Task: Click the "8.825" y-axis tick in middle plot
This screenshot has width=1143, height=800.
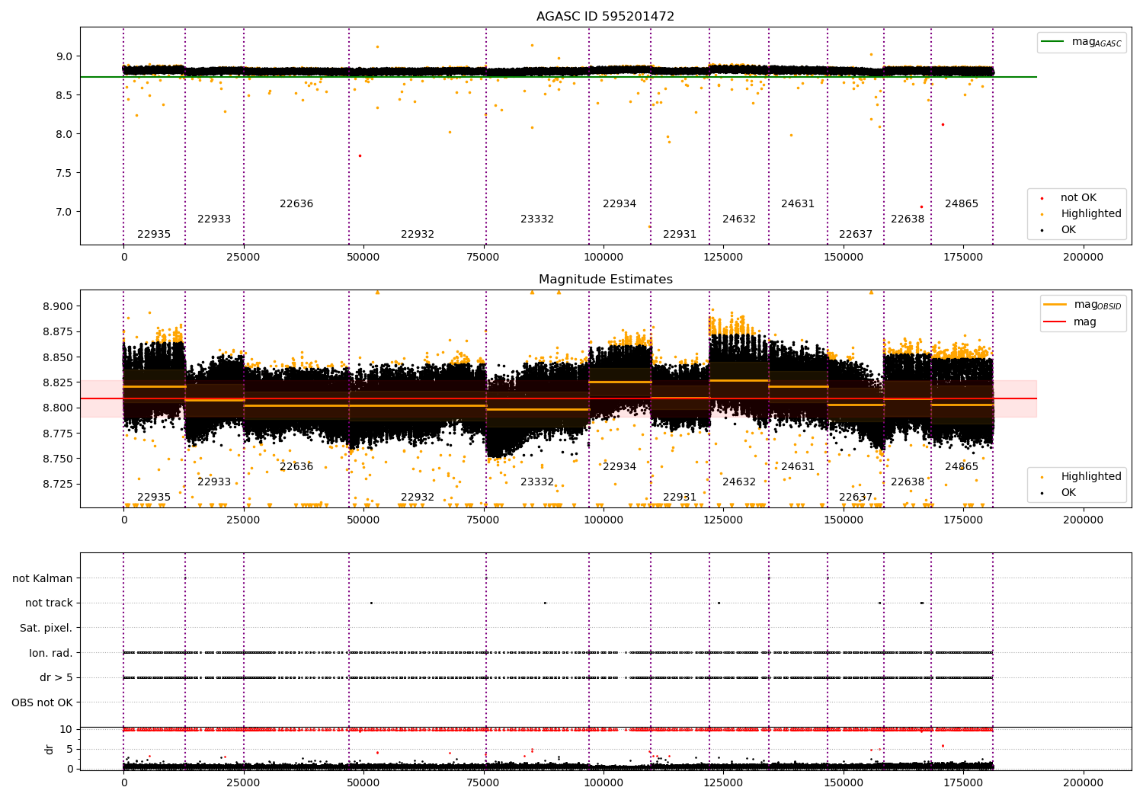Action: 59,382
